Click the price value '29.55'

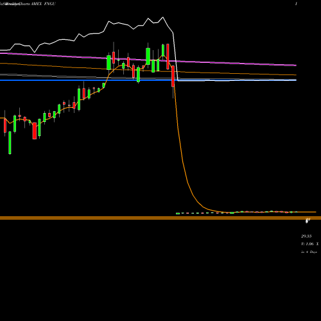(306, 236)
